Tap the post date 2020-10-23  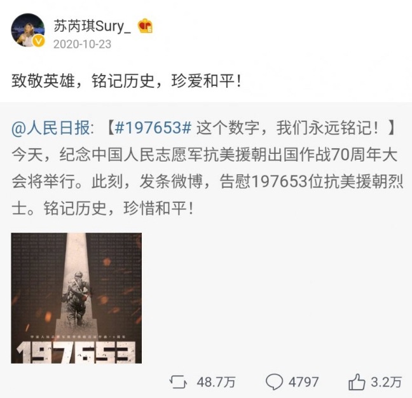point(82,44)
